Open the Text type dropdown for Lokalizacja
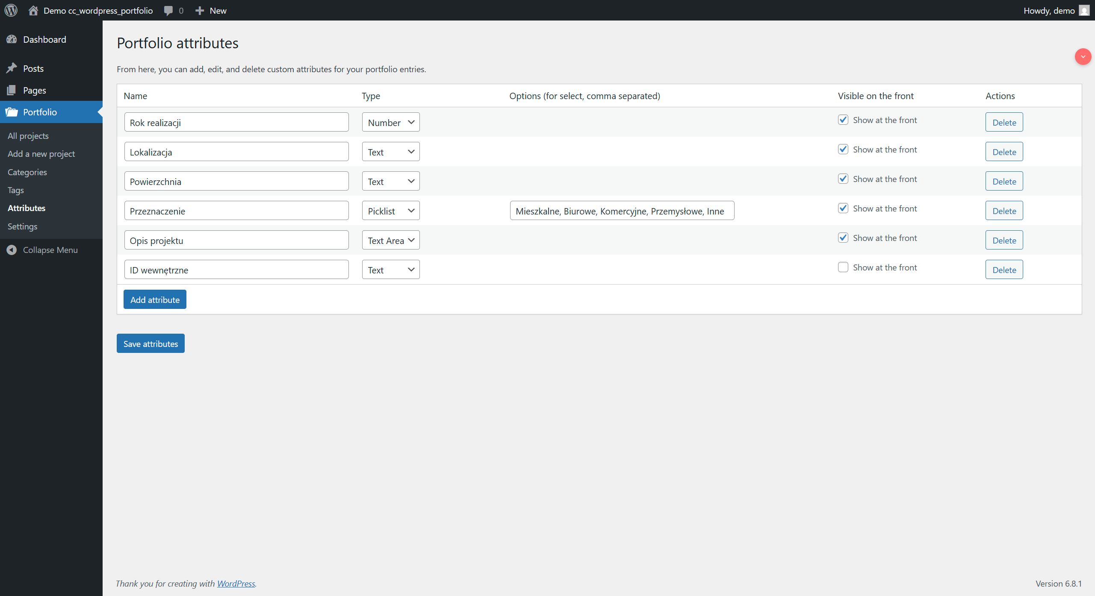 tap(390, 151)
